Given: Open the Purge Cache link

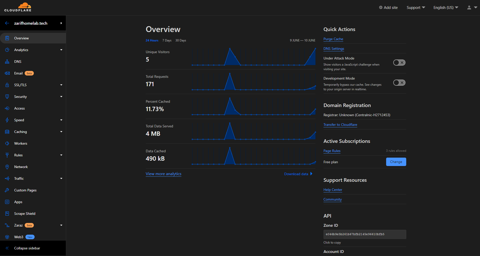Looking at the screenshot, I should (x=333, y=39).
